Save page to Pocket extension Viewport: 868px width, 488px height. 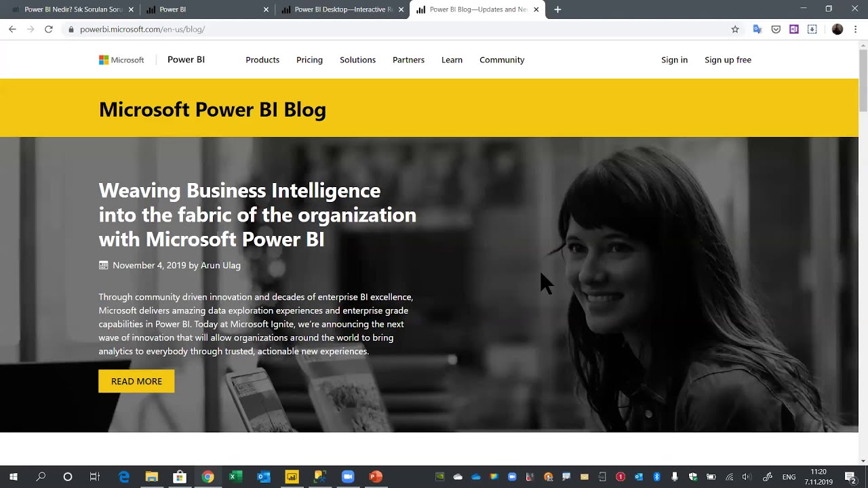[776, 29]
